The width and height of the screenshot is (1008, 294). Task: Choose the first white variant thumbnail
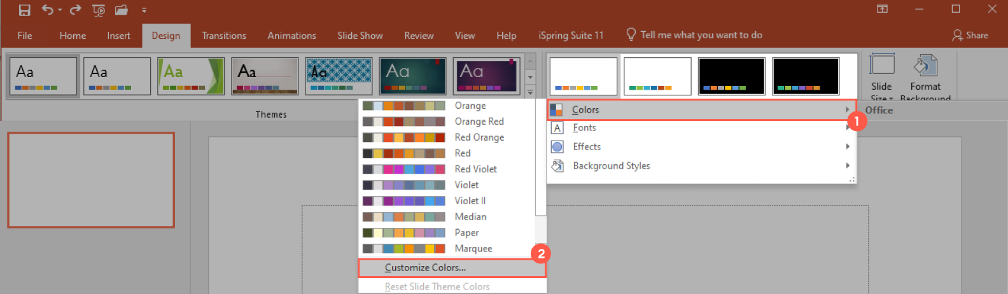click(x=584, y=76)
